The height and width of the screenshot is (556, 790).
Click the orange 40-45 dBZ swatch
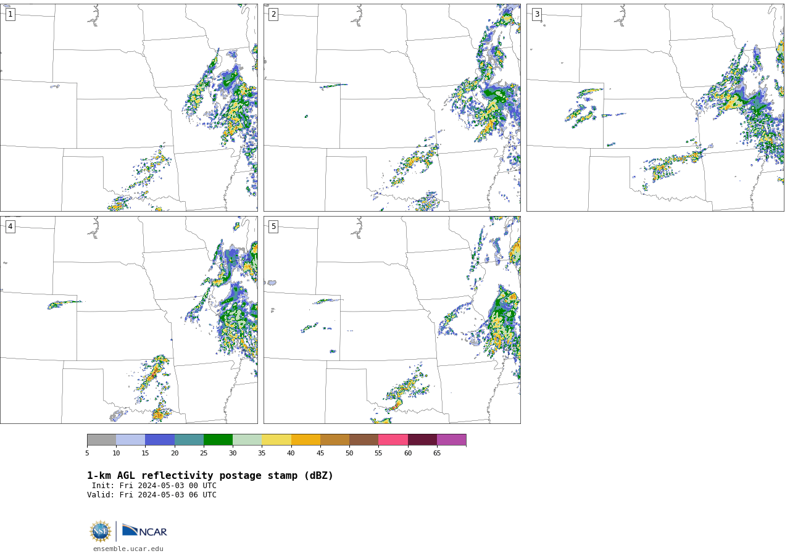(x=306, y=439)
